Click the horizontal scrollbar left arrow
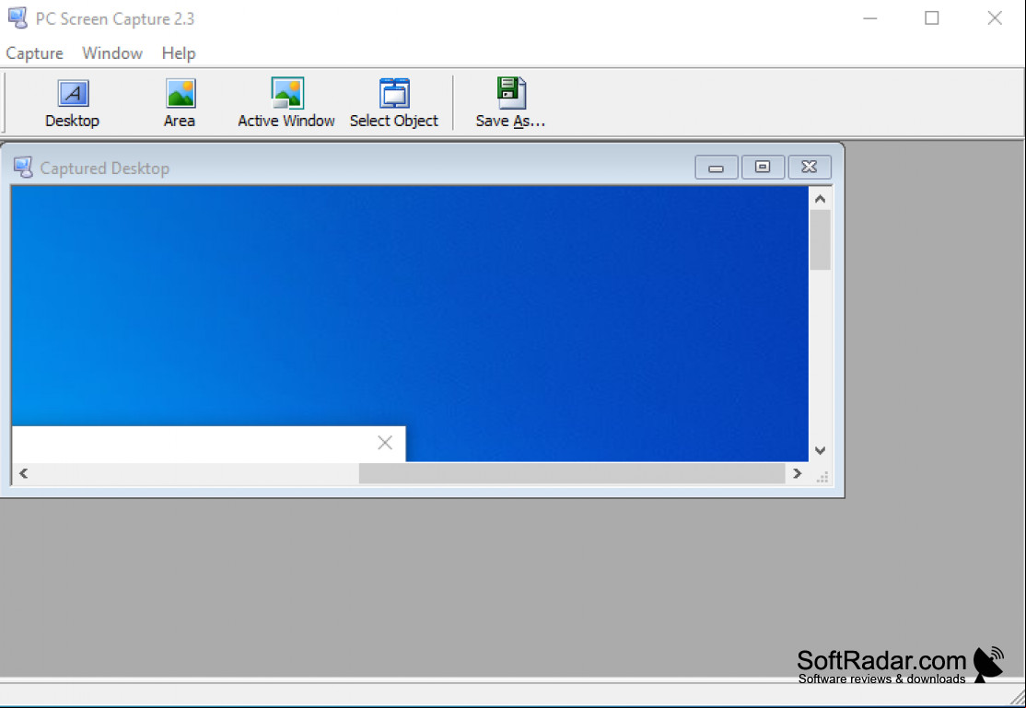 [24, 473]
